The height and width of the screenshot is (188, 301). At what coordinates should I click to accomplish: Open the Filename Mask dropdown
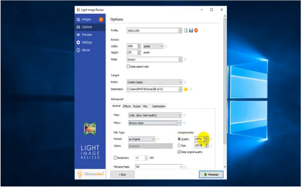[159, 167]
